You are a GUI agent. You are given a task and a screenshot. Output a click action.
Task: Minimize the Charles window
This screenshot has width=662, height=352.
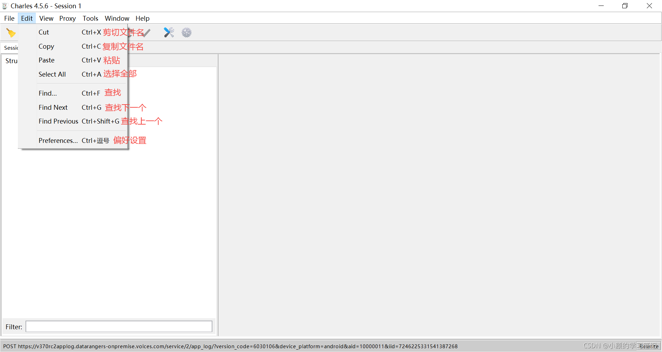(601, 6)
